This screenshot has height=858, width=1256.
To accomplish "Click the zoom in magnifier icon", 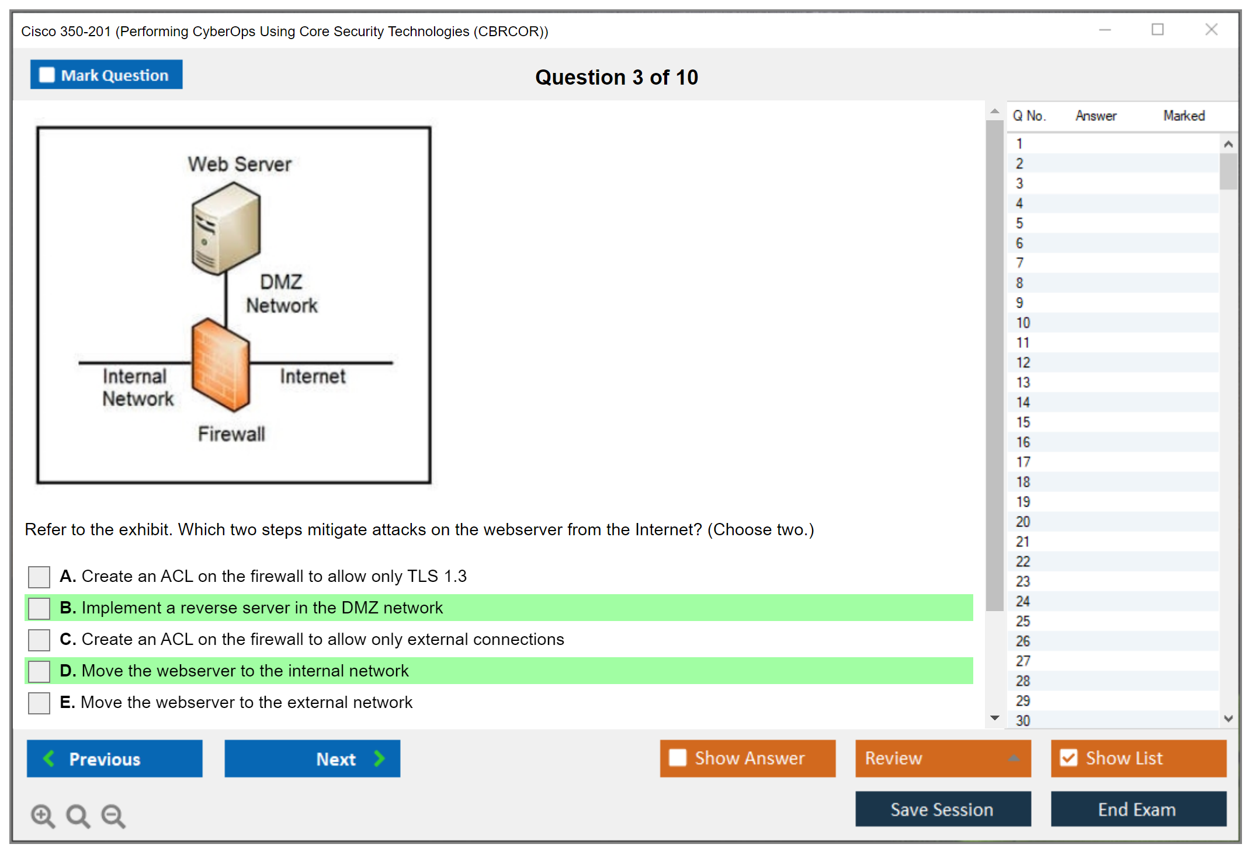I will point(43,815).
